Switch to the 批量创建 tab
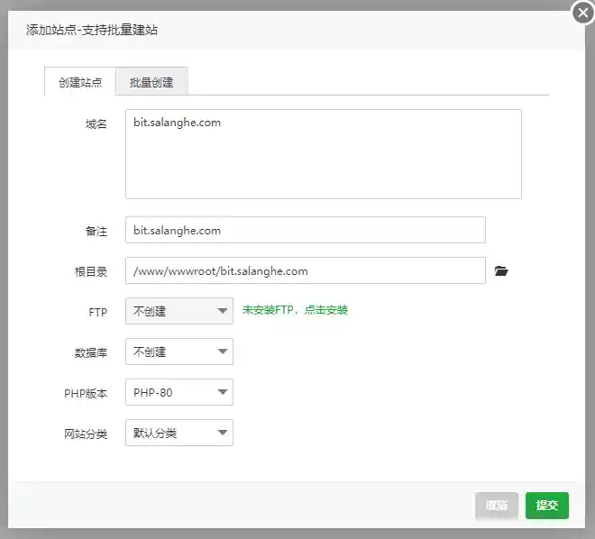This screenshot has width=595, height=539. [x=151, y=81]
